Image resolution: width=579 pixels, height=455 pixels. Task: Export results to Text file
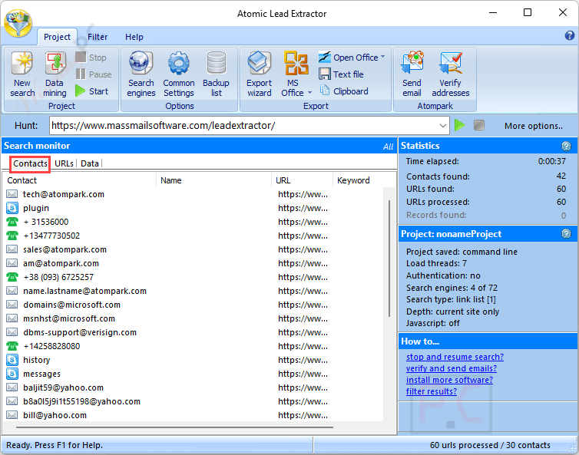pos(341,74)
